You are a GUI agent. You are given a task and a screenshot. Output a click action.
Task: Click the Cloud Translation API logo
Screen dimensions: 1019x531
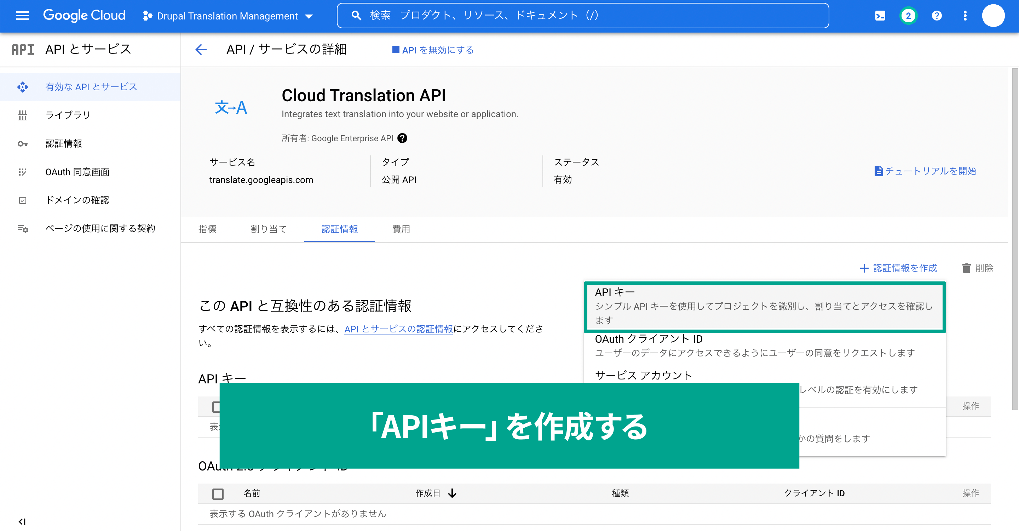(x=231, y=107)
